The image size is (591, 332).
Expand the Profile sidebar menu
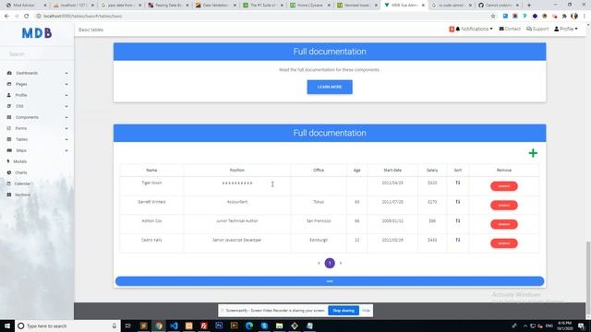click(x=37, y=95)
